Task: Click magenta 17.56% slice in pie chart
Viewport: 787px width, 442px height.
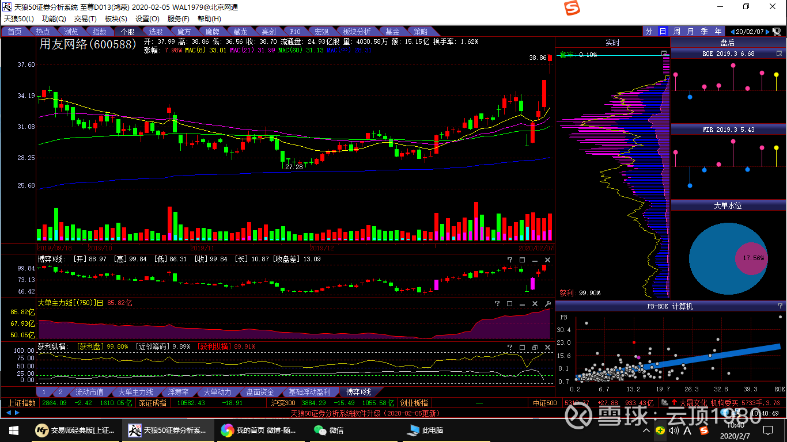Action: tap(752, 258)
